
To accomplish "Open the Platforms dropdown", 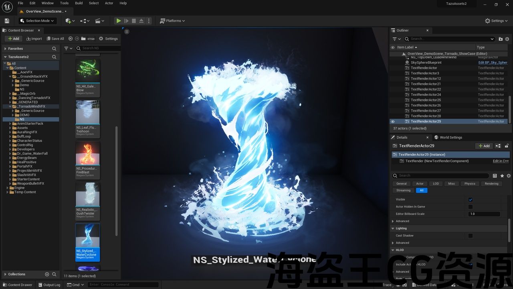I will tap(173, 21).
